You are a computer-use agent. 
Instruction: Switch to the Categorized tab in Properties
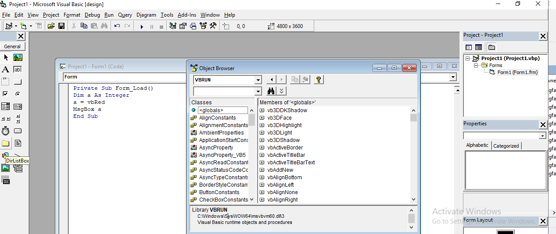[506, 146]
